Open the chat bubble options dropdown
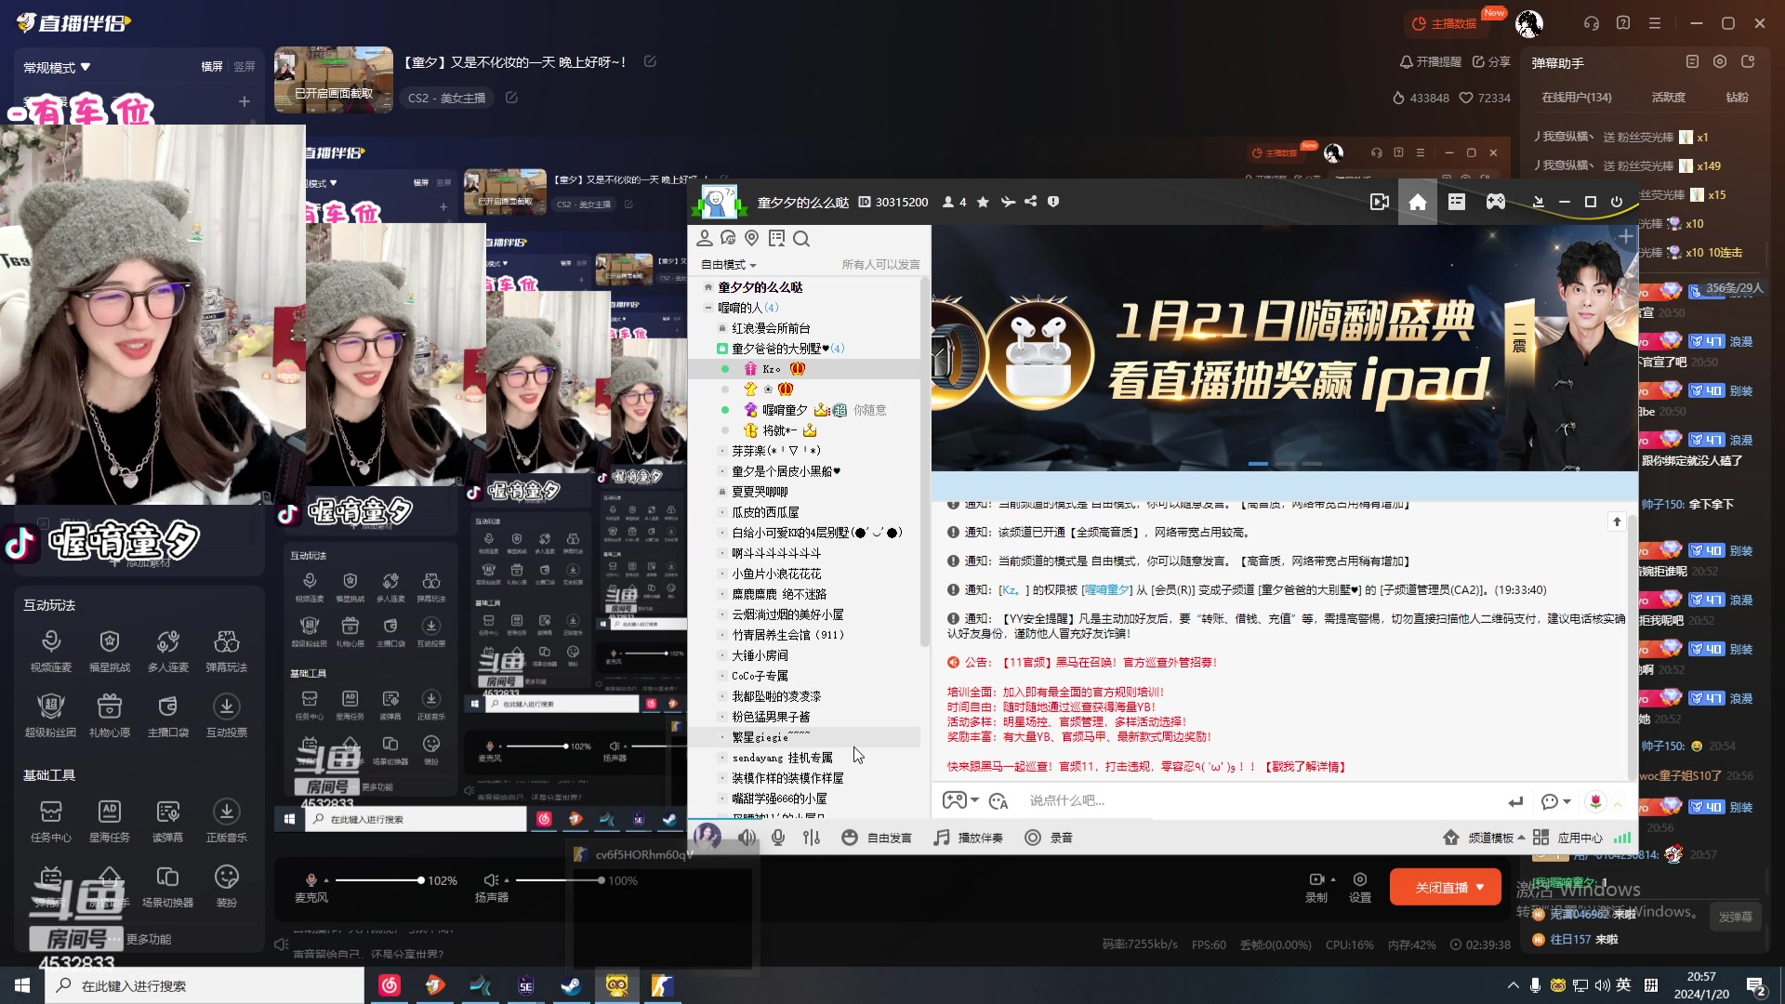This screenshot has width=1785, height=1004. click(1567, 801)
